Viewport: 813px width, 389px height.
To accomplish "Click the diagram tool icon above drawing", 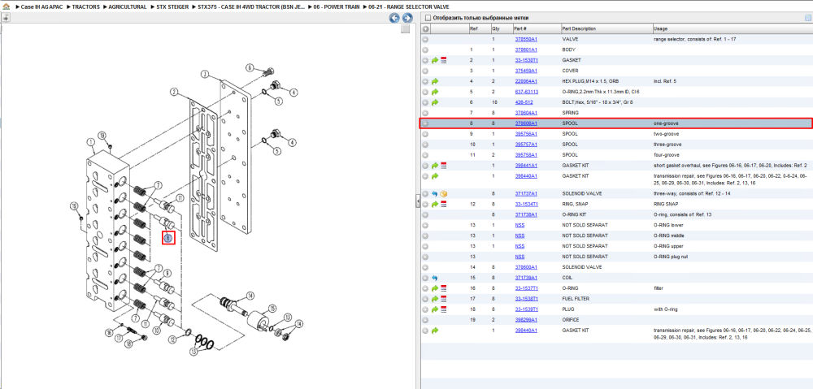I will (x=6, y=18).
